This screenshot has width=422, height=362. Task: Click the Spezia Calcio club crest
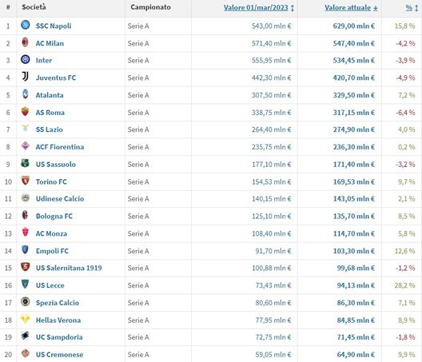coord(26,301)
